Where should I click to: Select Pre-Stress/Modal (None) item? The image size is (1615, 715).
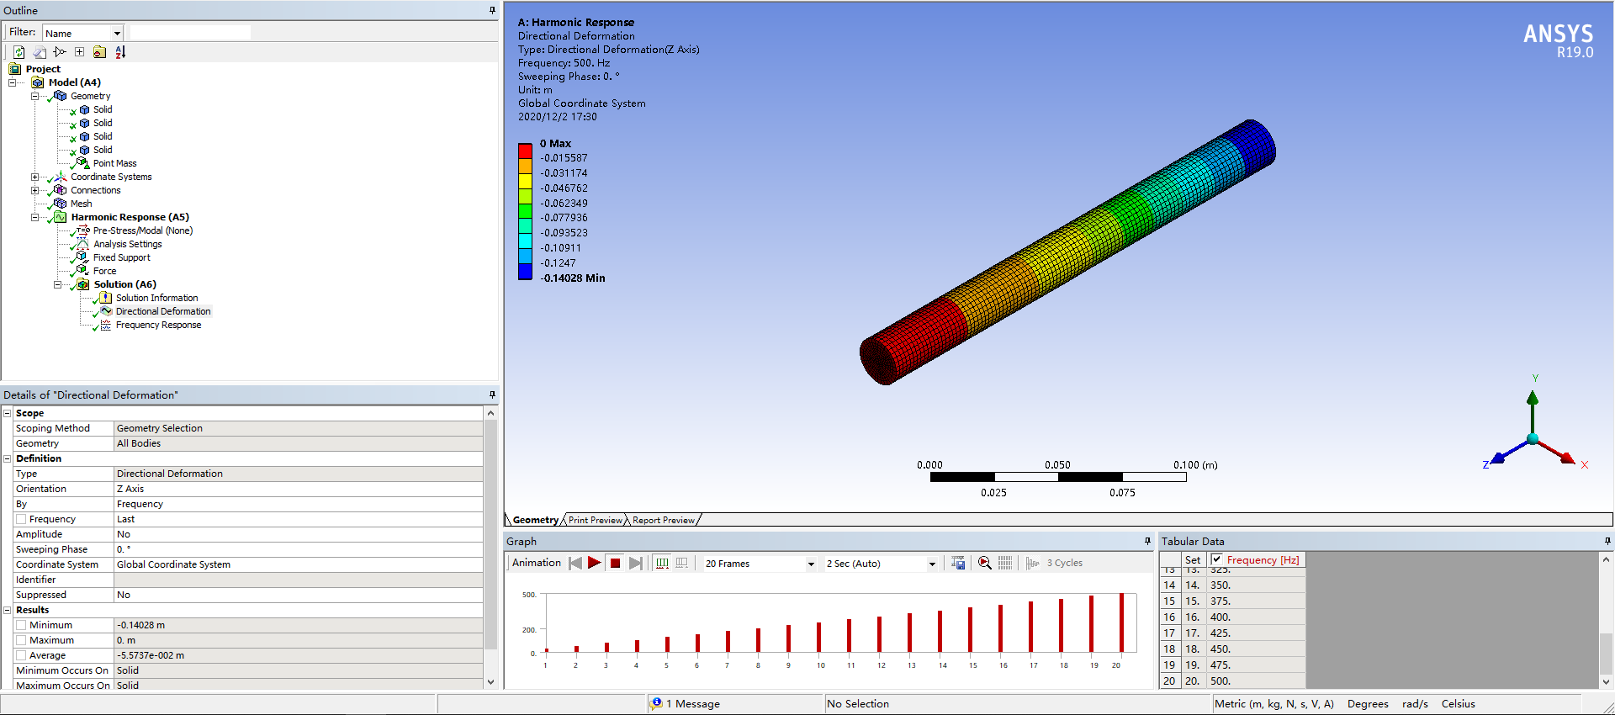point(143,230)
